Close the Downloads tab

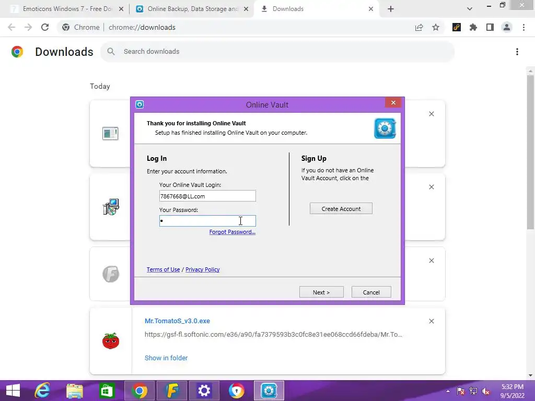371,9
